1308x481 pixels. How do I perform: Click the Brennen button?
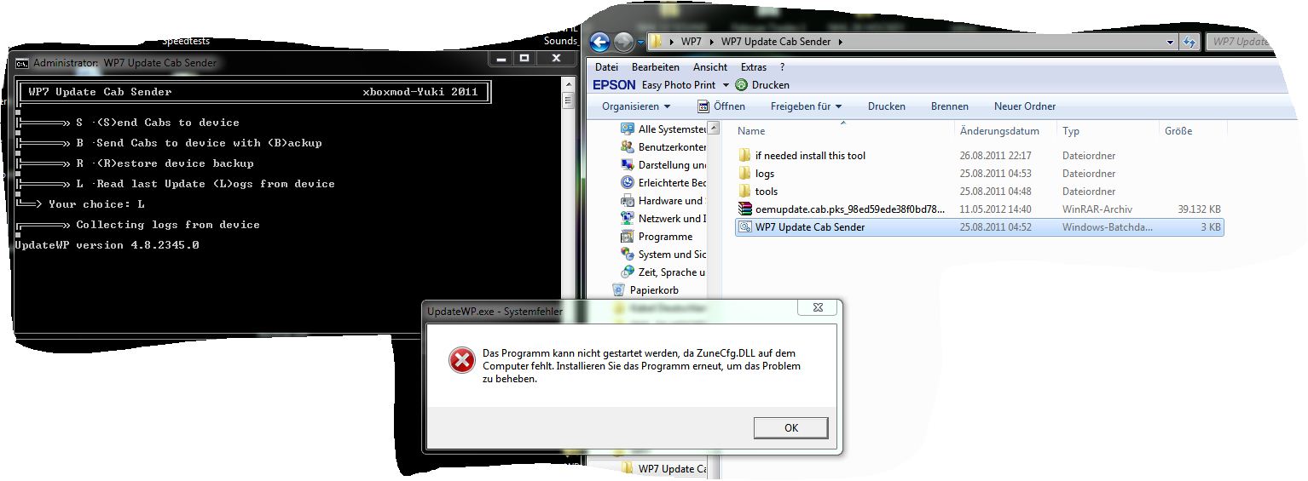click(x=950, y=106)
